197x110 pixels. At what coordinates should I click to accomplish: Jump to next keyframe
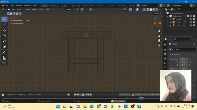click(x=87, y=95)
